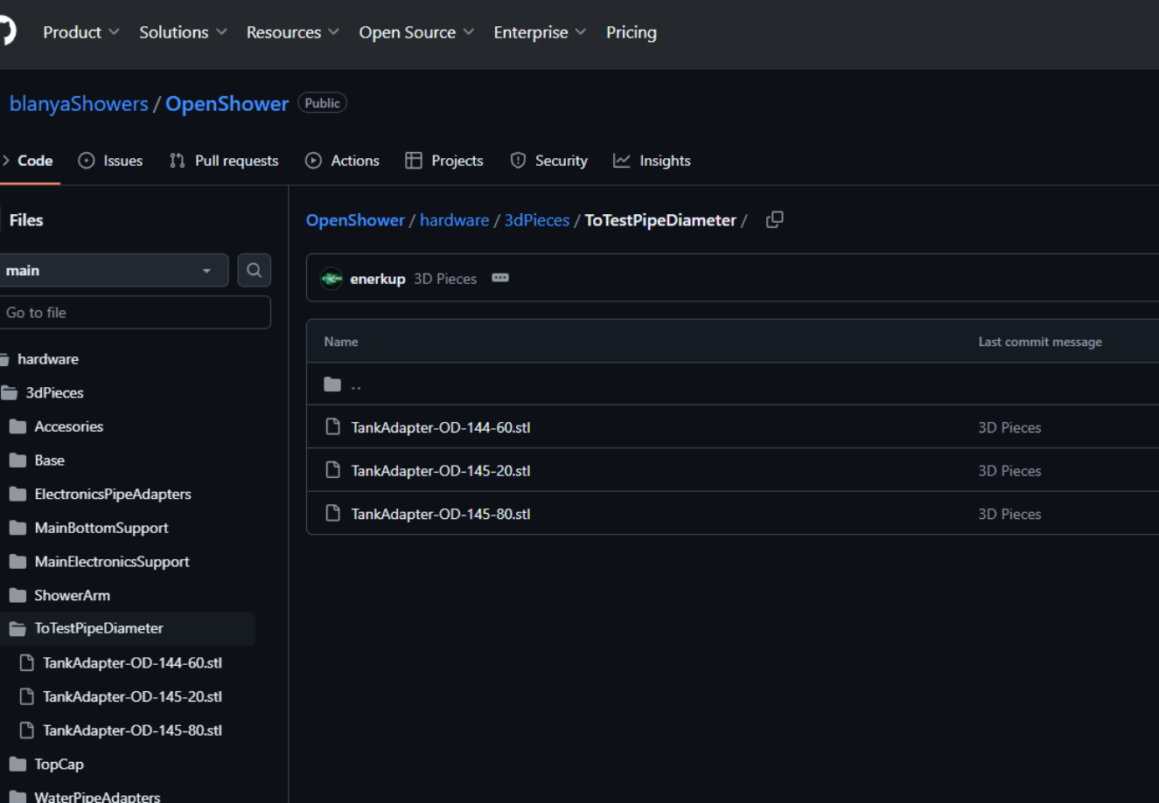1159x803 pixels.
Task: Open the OpenShower breadcrumb root link
Action: tap(355, 220)
